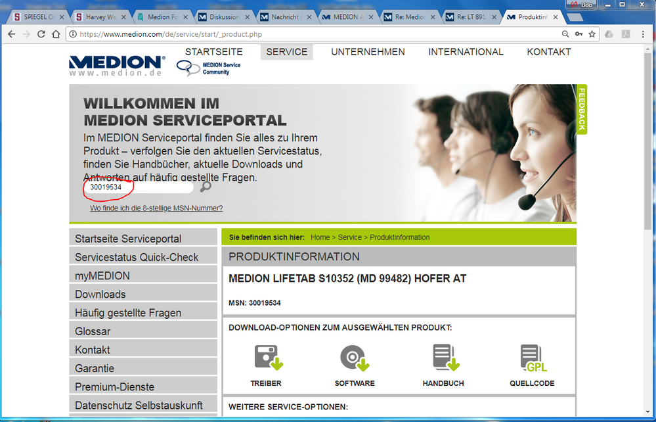Click the Handbuch download icon
The width and height of the screenshot is (656, 422).
coord(444,358)
